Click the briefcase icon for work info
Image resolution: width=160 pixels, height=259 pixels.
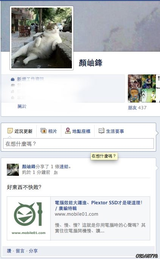pos(12,79)
